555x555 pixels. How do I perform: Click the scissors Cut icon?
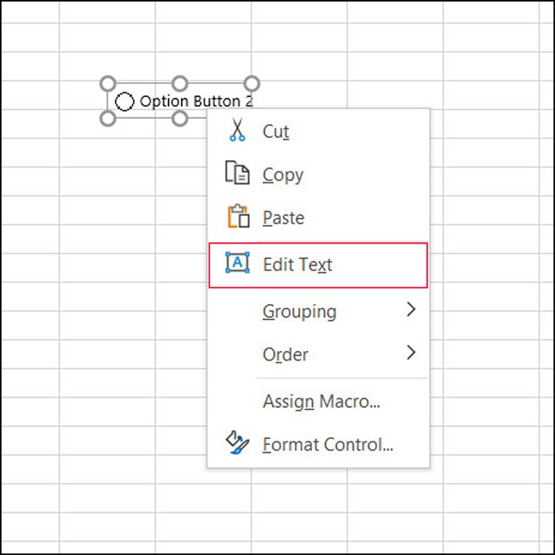(239, 130)
